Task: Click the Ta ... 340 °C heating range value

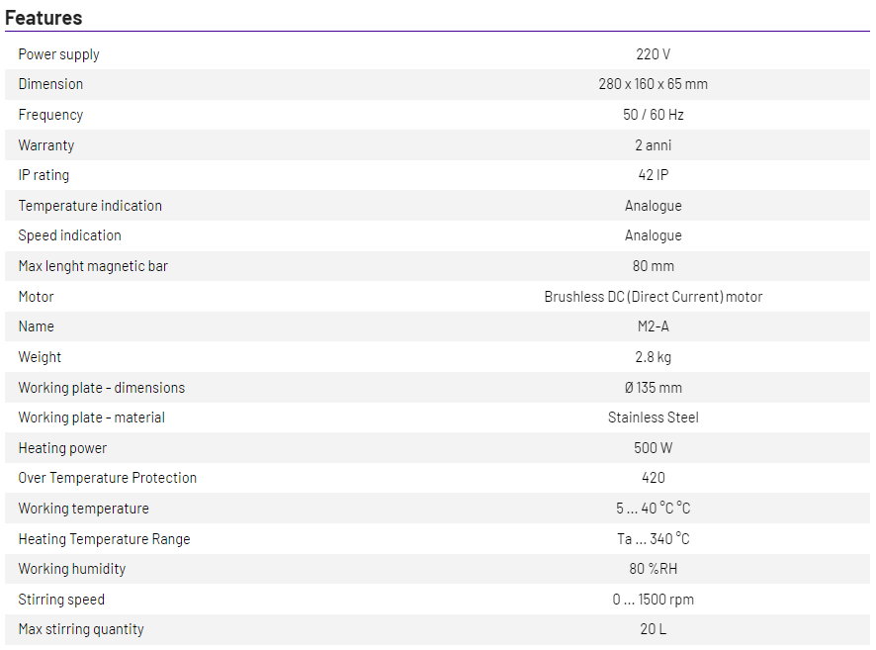Action: click(653, 539)
